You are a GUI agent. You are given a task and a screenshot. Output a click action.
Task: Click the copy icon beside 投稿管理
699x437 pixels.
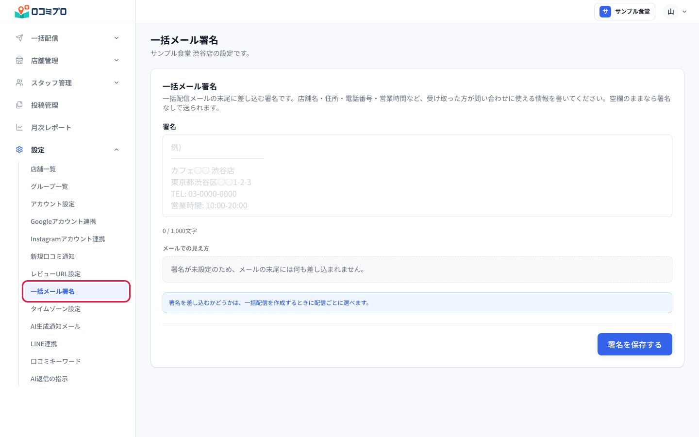19,105
